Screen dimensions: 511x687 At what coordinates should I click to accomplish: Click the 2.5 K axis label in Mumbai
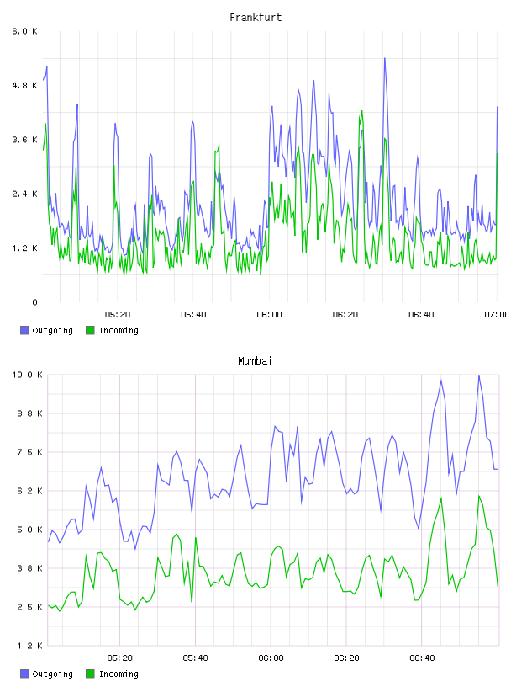click(x=29, y=607)
